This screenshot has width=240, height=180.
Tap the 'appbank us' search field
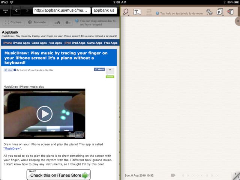click(104, 10)
